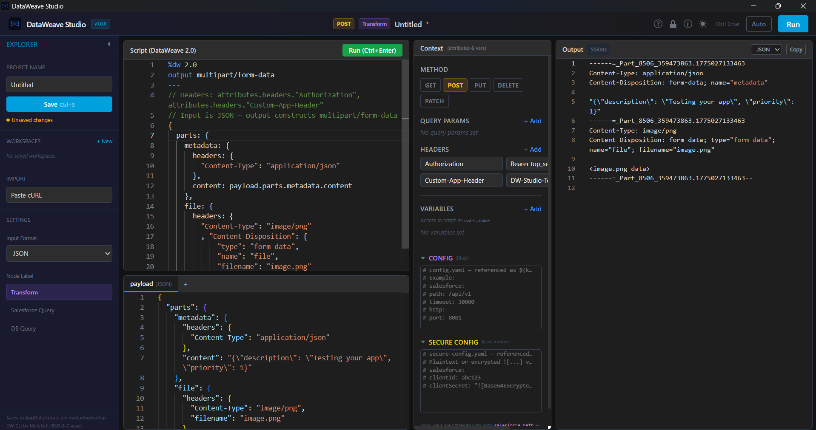Toggle Auto run mode
The width and height of the screenshot is (816, 430).
(759, 24)
